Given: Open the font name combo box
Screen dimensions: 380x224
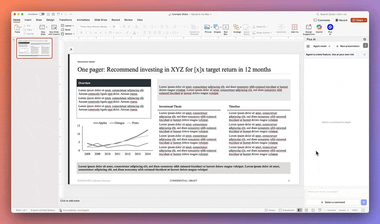Looking at the screenshot, I should 94,27.
